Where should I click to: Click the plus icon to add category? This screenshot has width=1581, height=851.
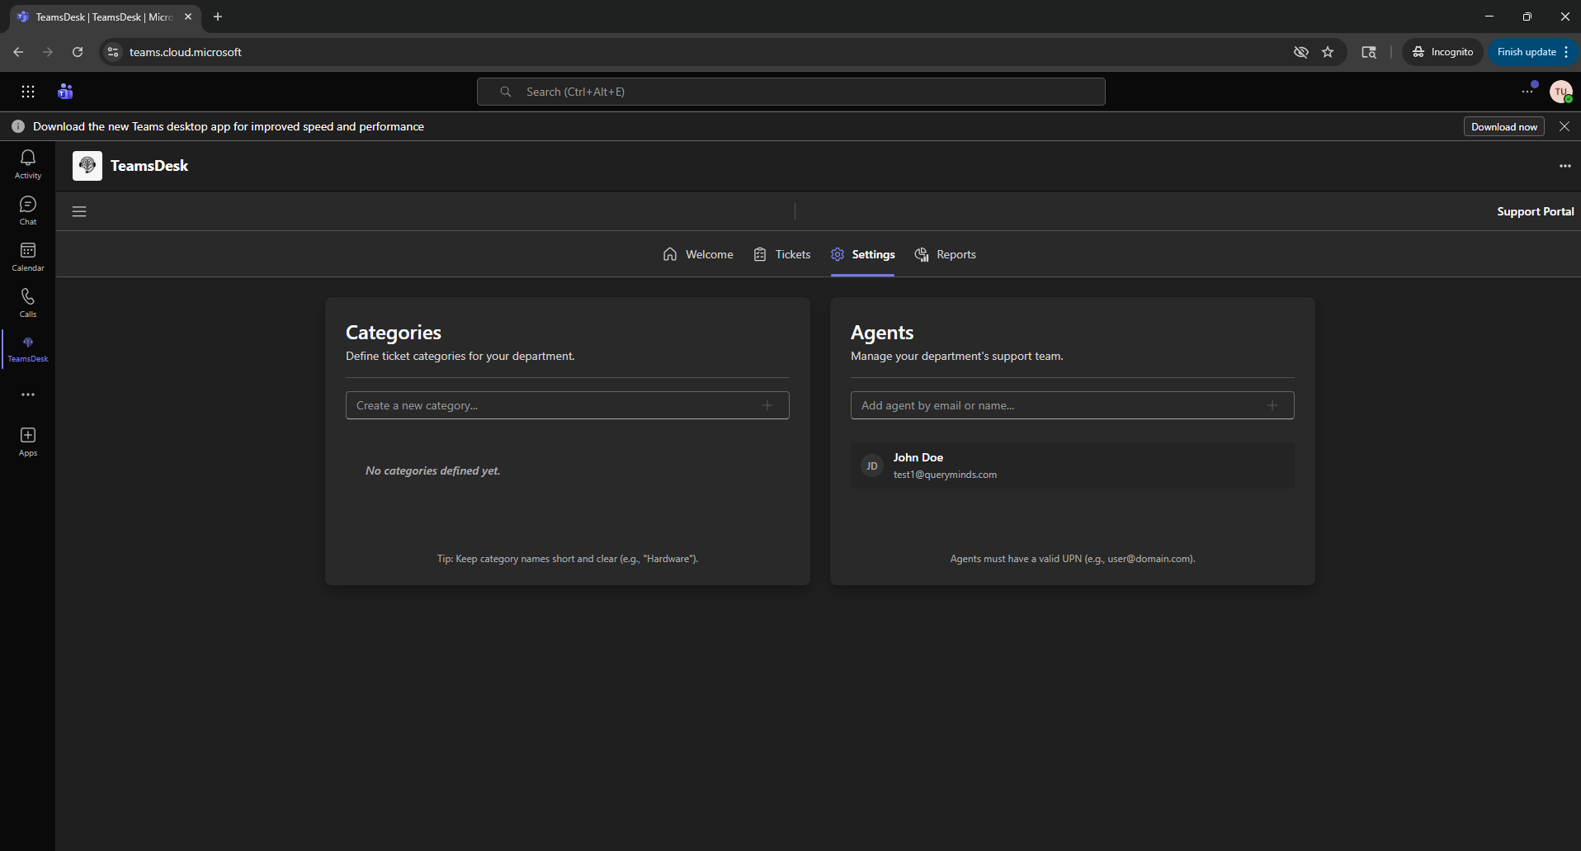click(x=767, y=405)
